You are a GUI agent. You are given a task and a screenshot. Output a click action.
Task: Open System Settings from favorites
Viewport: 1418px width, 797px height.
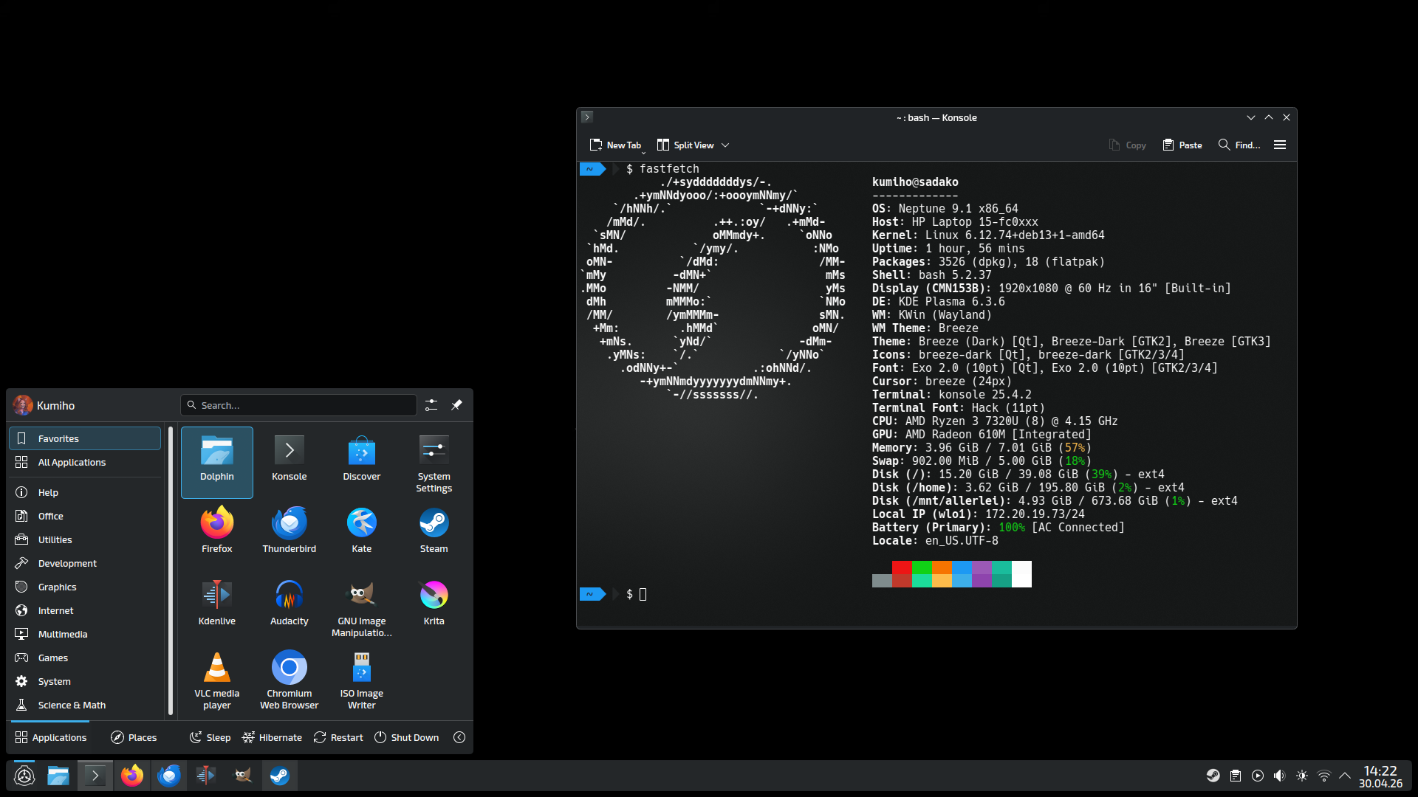pyautogui.click(x=434, y=462)
